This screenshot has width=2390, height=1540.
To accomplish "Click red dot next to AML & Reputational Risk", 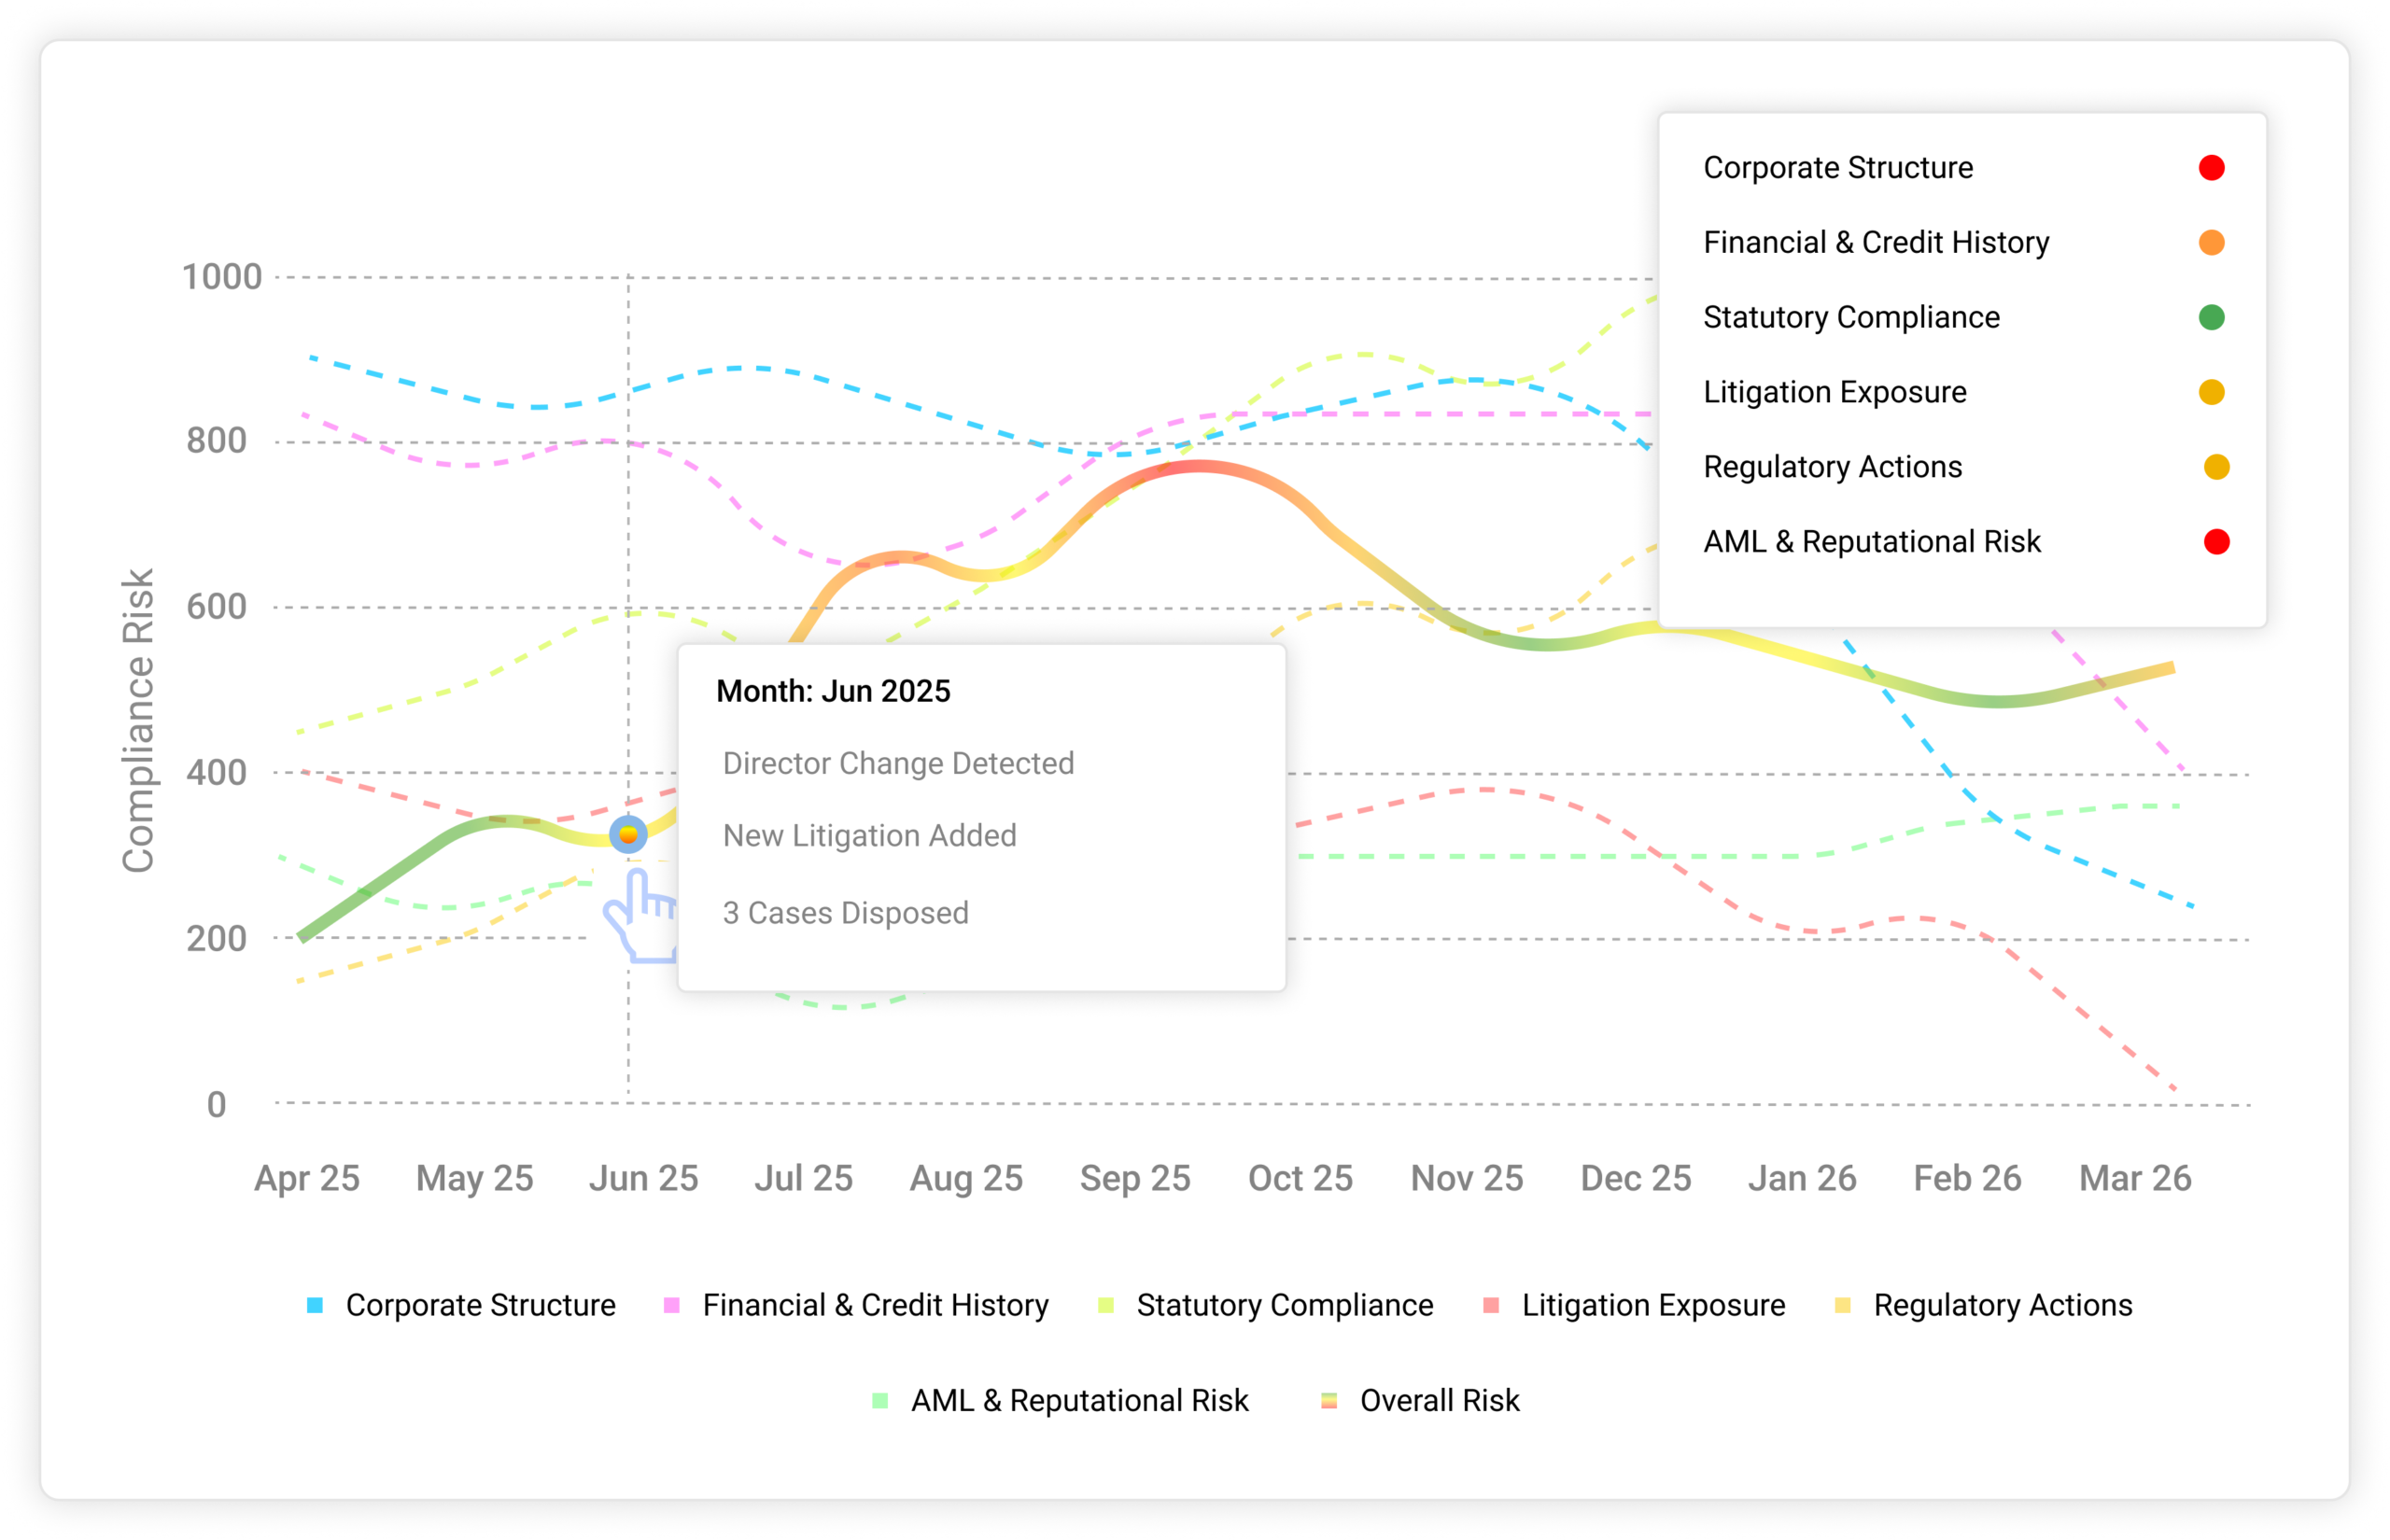I will [2216, 542].
